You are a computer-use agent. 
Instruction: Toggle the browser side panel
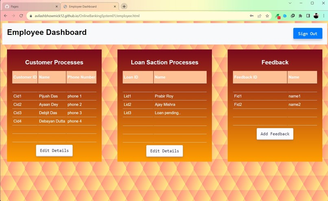[x=308, y=16]
